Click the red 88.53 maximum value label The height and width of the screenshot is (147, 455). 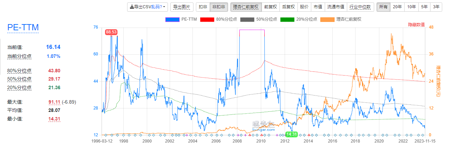111,32
